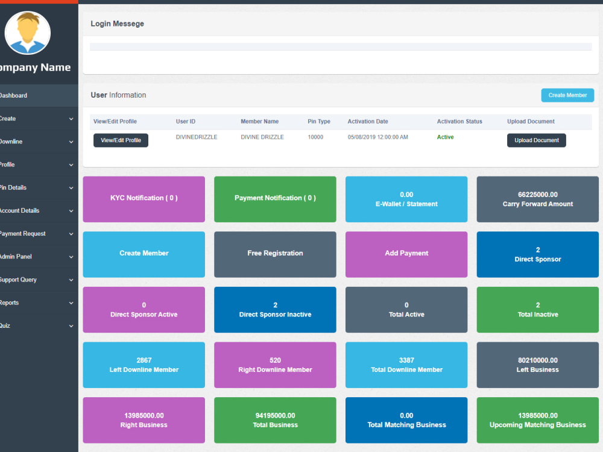The image size is (603, 452).
Task: Expand the Create menu chevron
Action: (x=71, y=119)
